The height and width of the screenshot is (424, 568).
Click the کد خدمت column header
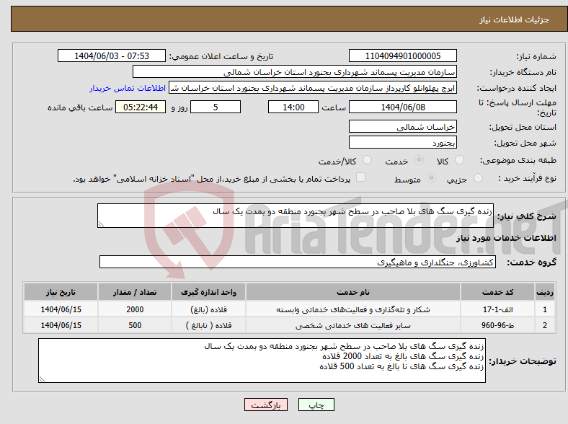coord(498,292)
